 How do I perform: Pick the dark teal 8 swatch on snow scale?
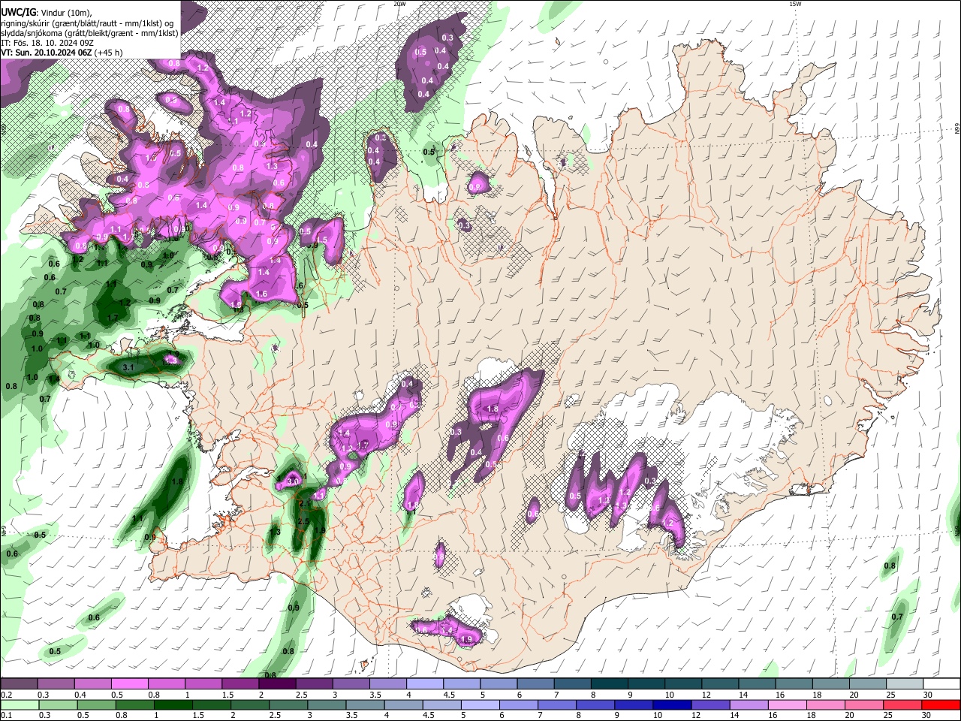coord(610,684)
